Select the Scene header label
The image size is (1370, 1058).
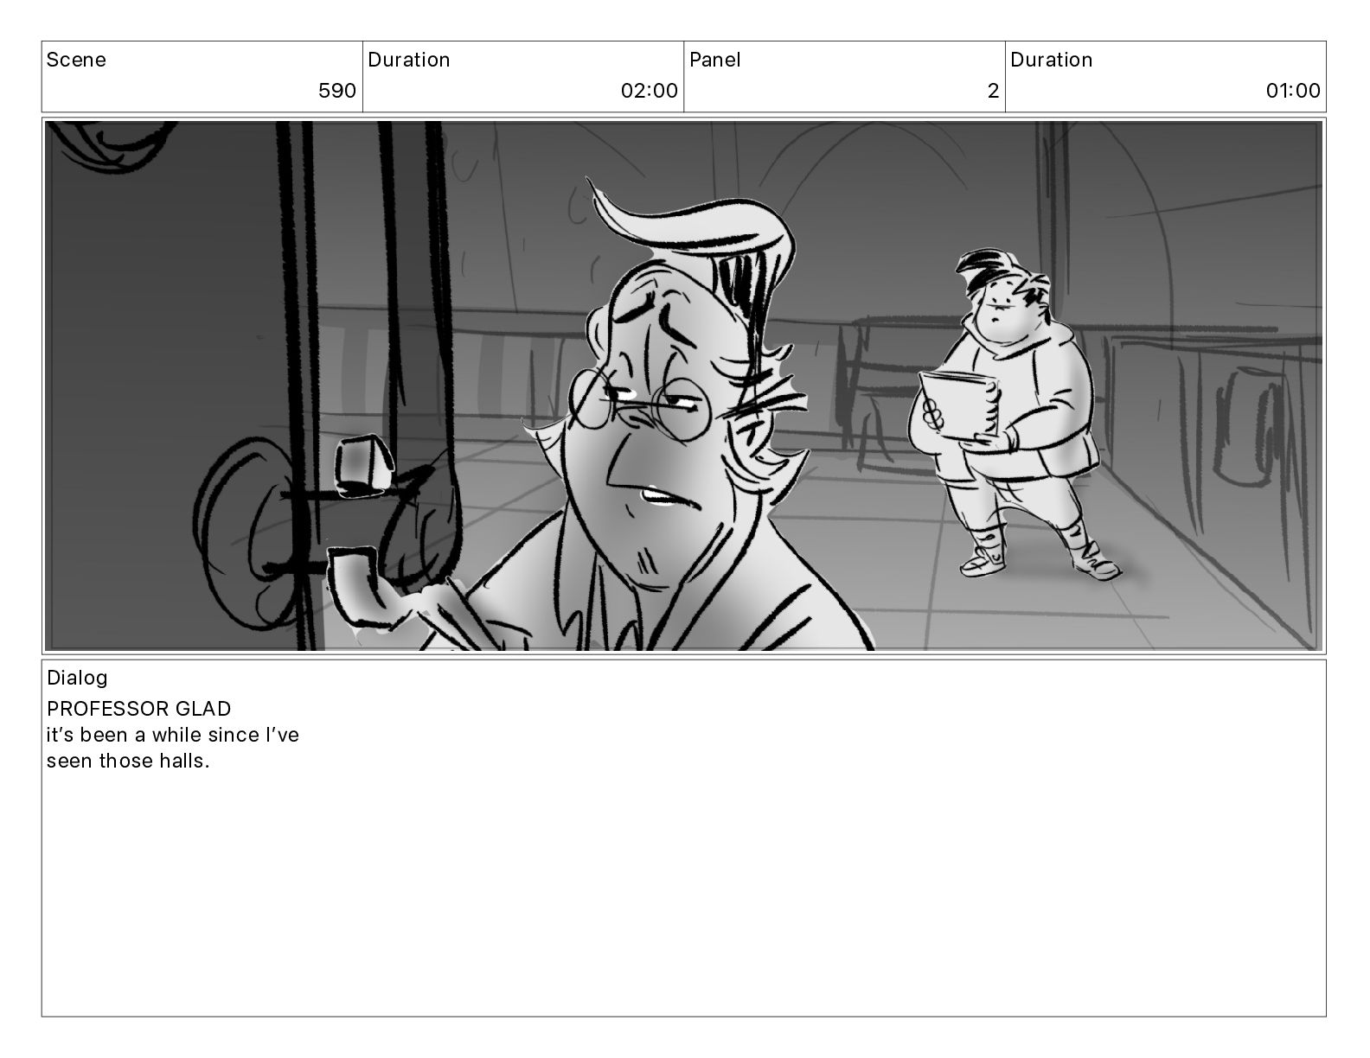76,60
